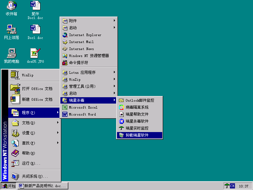Expand the 附件 submenu arrow
This screenshot has width=253, height=190.
point(114,21)
